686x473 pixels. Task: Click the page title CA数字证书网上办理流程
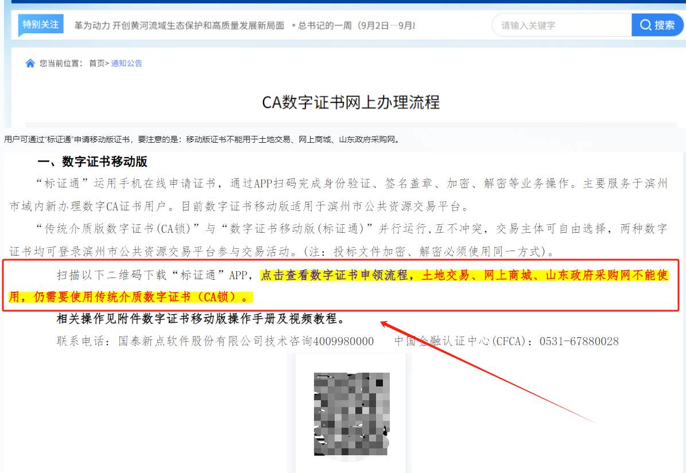pos(351,102)
